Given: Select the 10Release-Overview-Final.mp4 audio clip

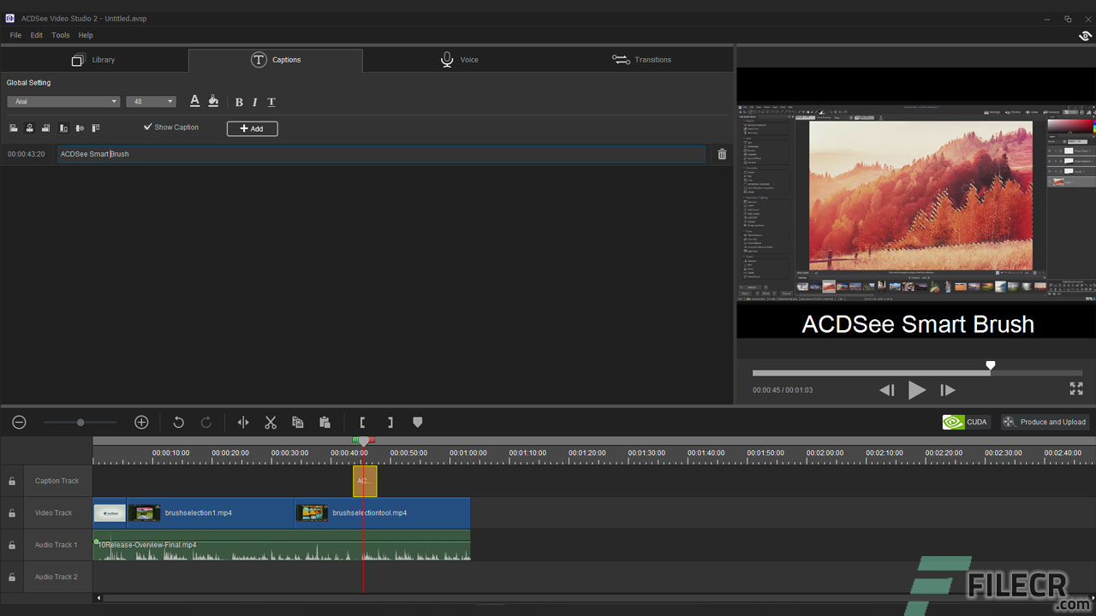Looking at the screenshot, I should point(282,545).
